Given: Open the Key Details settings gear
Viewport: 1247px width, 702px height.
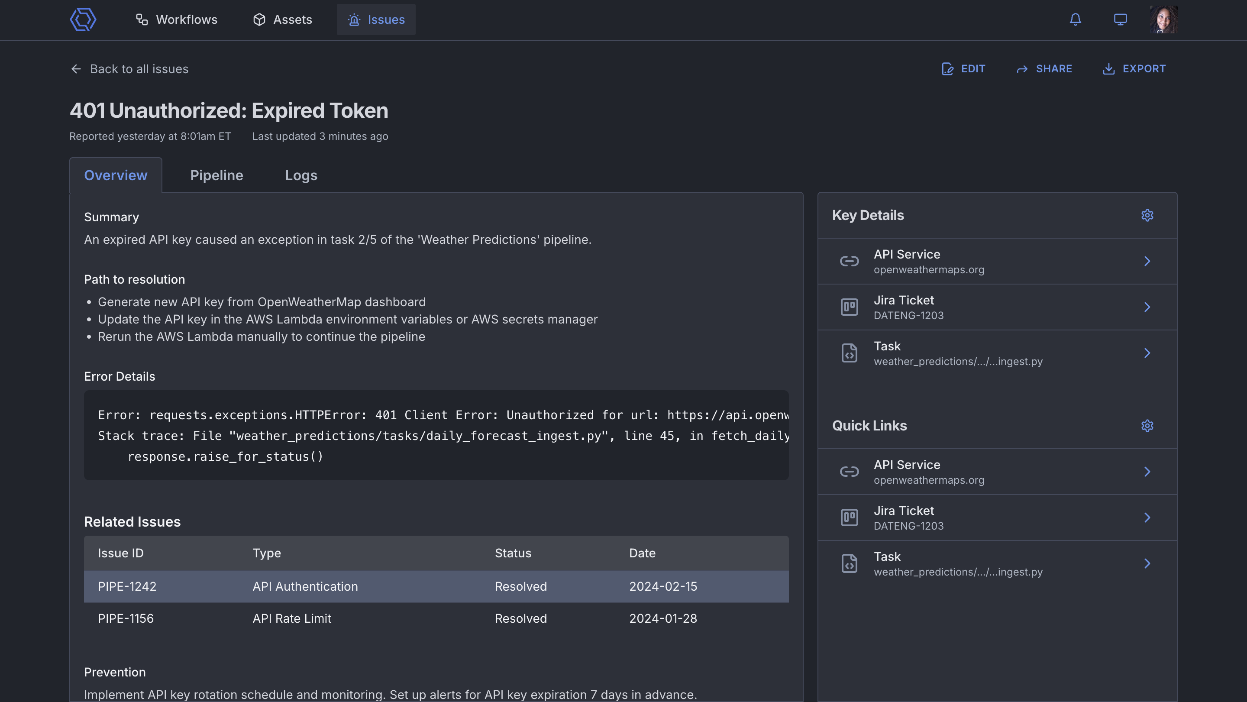Looking at the screenshot, I should [1147, 215].
